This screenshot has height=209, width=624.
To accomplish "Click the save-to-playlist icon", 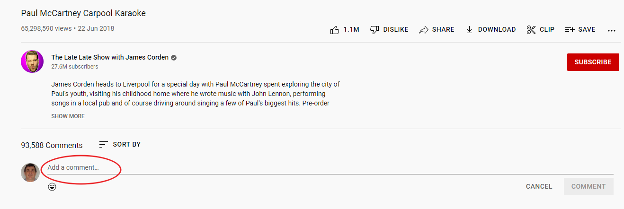I will [570, 30].
